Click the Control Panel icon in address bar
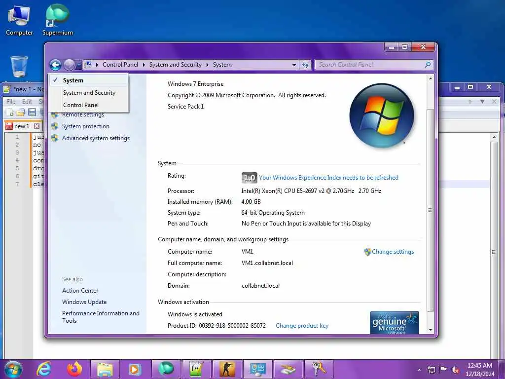 coord(89,65)
